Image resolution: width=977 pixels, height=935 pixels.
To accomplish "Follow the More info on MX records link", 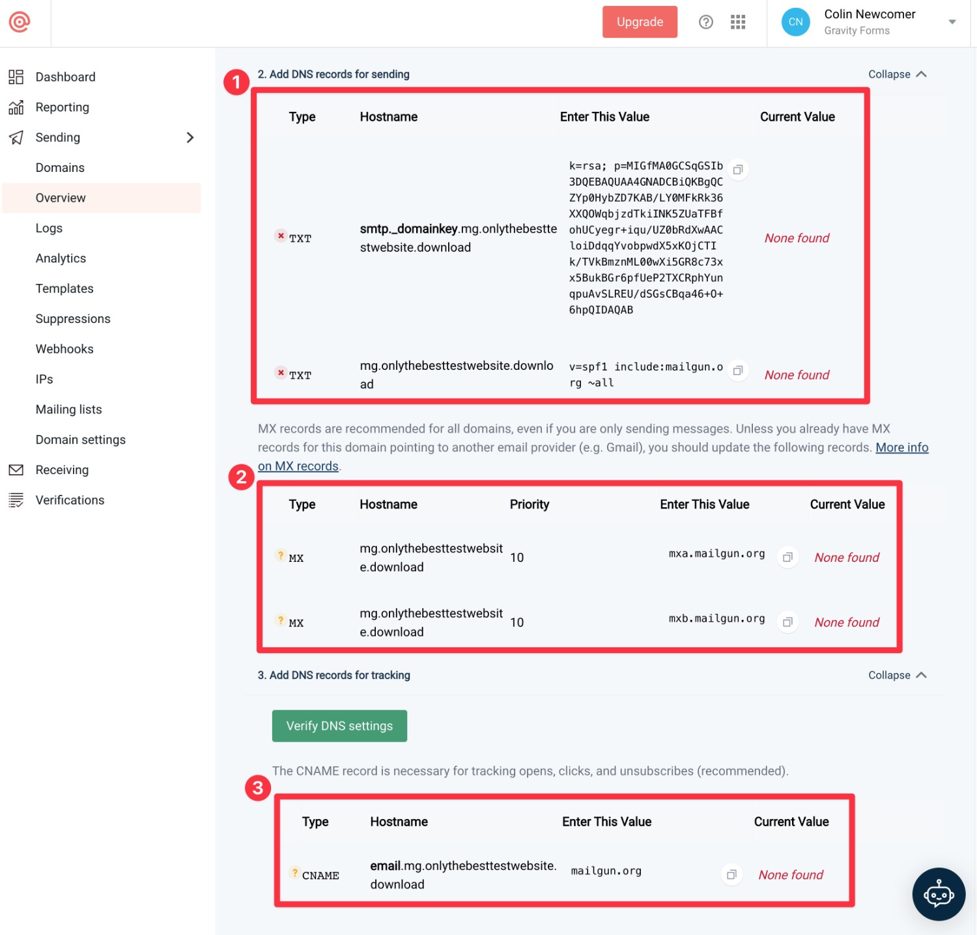I will click(901, 448).
